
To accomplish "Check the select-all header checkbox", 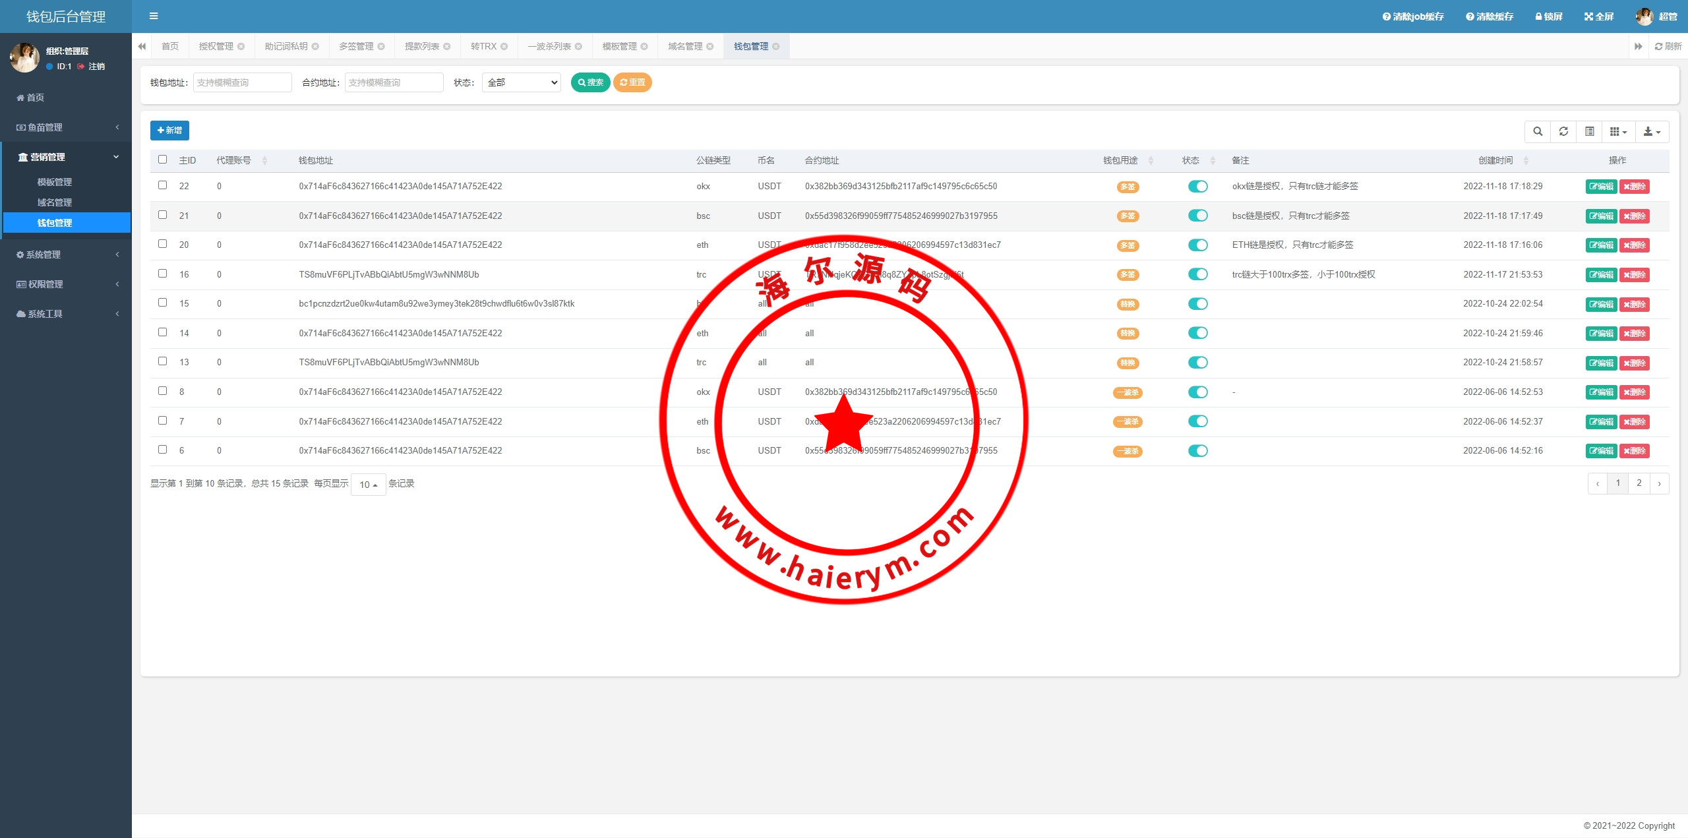I will tap(163, 160).
